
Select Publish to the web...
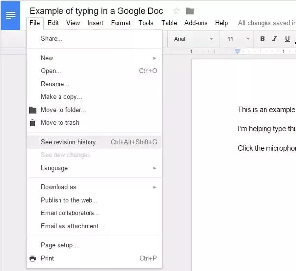coord(94,200)
